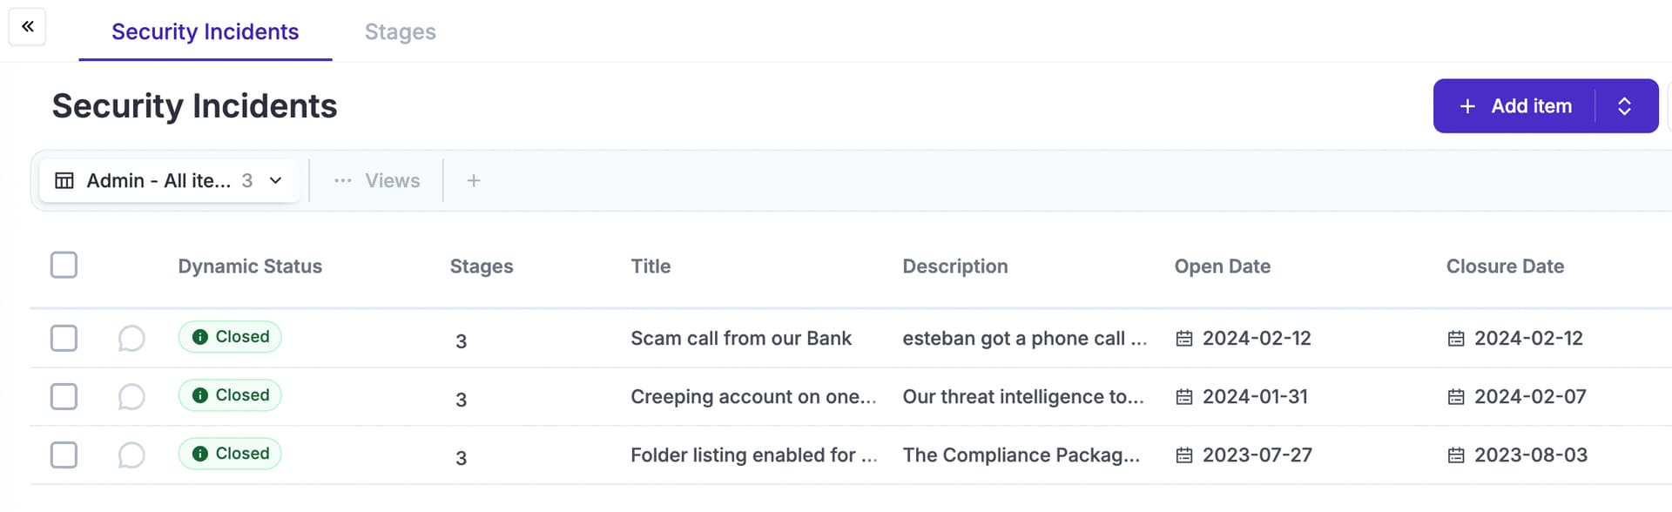Switch to the Stages tab
The image size is (1672, 512).
pos(400,31)
